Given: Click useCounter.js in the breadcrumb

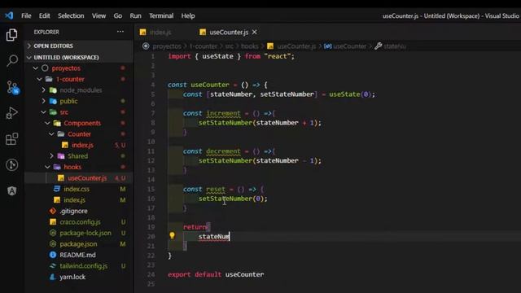Looking at the screenshot, I should [296, 46].
